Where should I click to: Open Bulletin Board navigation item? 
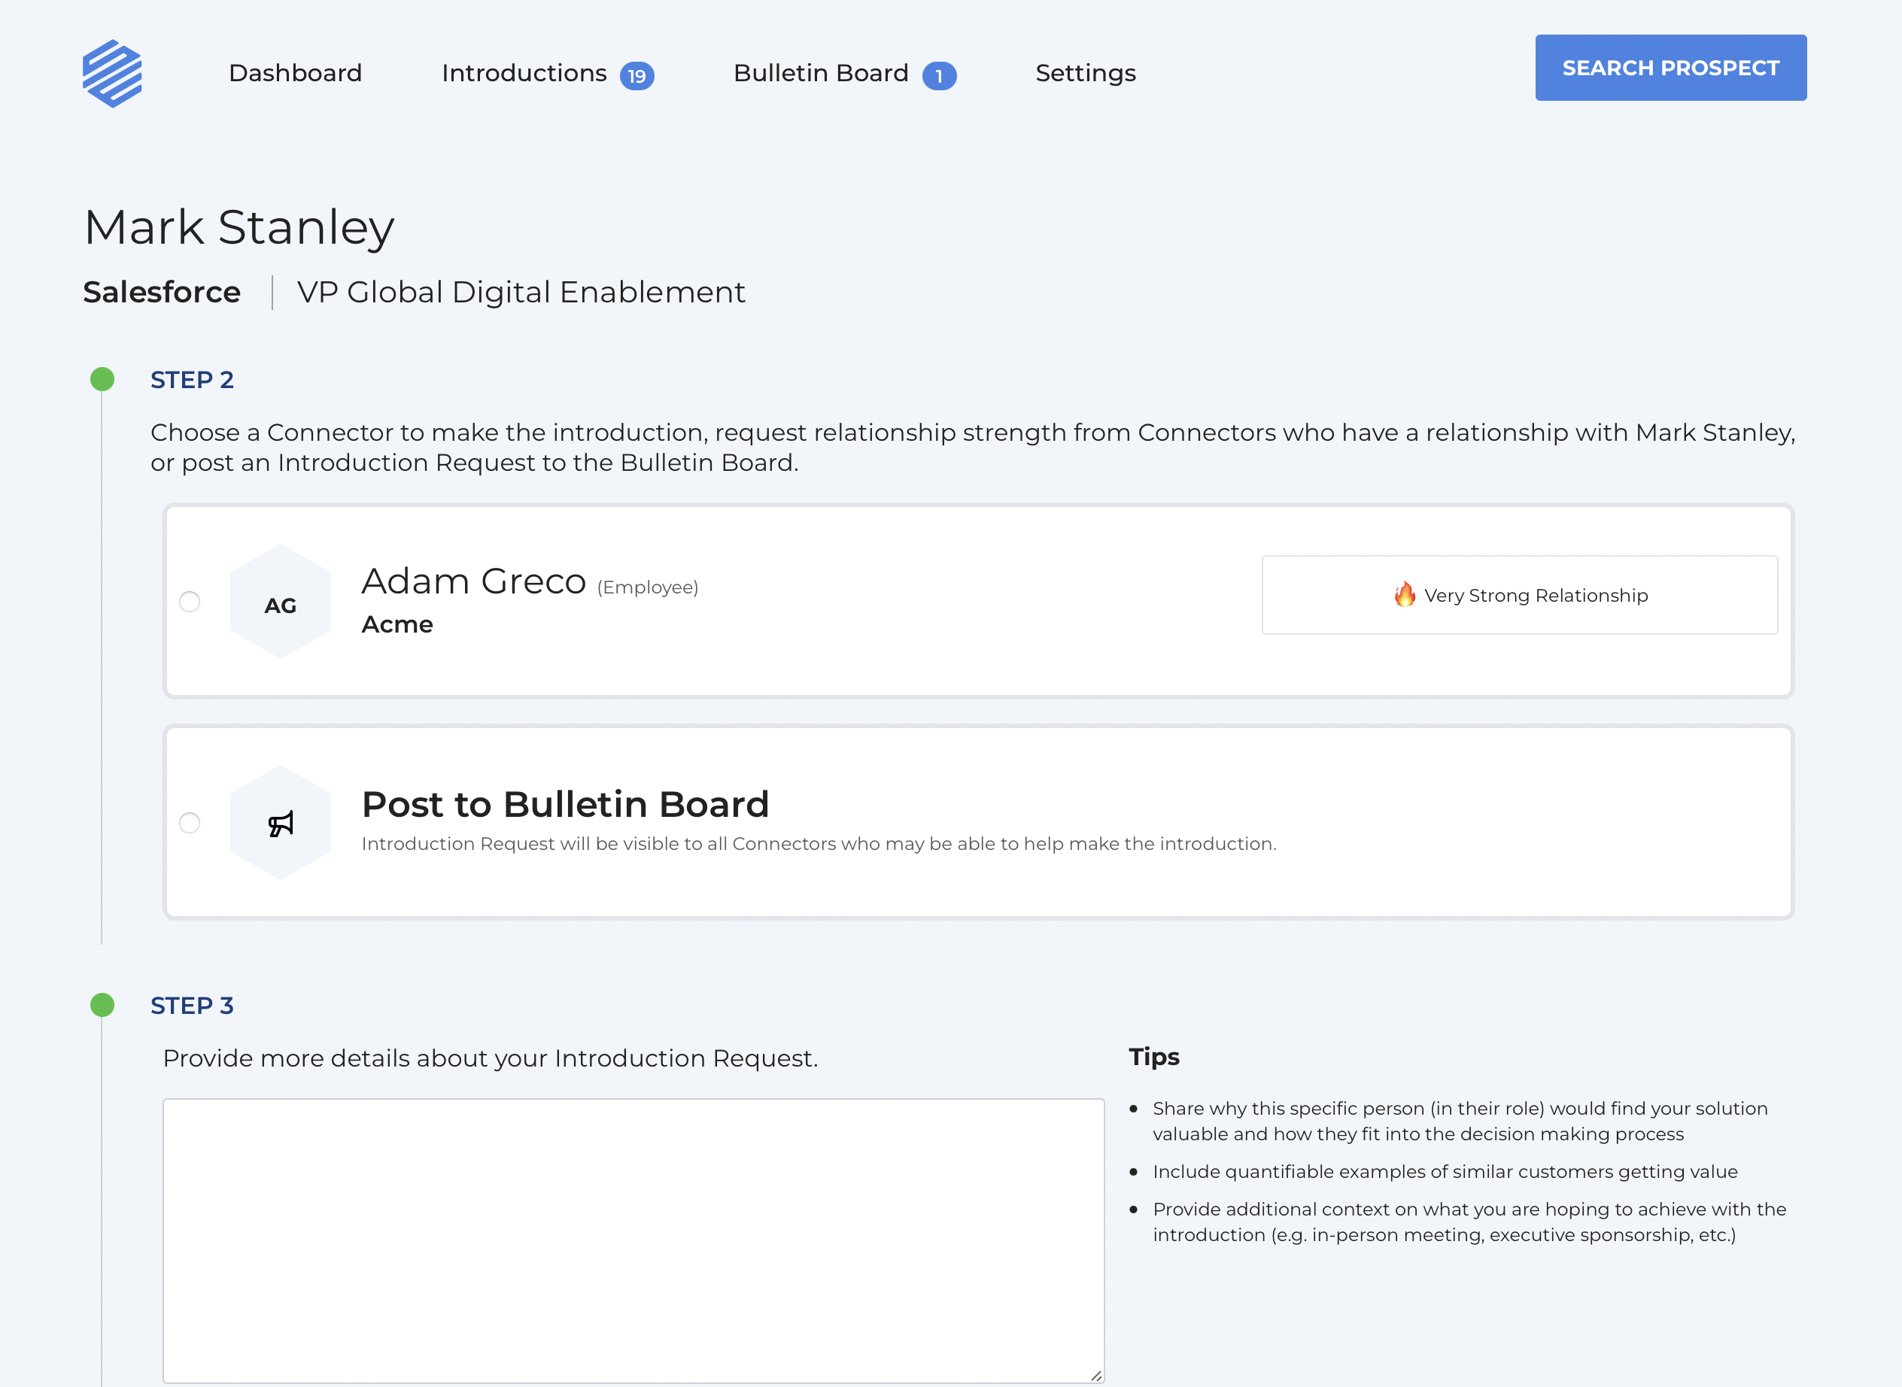point(820,73)
